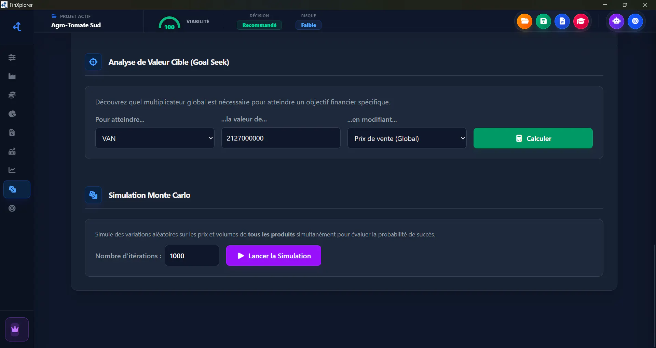Click the green save floppy disk button
The width and height of the screenshot is (656, 348).
(543, 21)
